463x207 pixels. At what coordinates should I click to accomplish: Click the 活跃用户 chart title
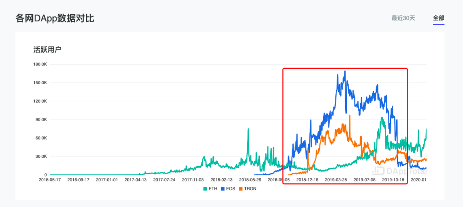pos(47,50)
